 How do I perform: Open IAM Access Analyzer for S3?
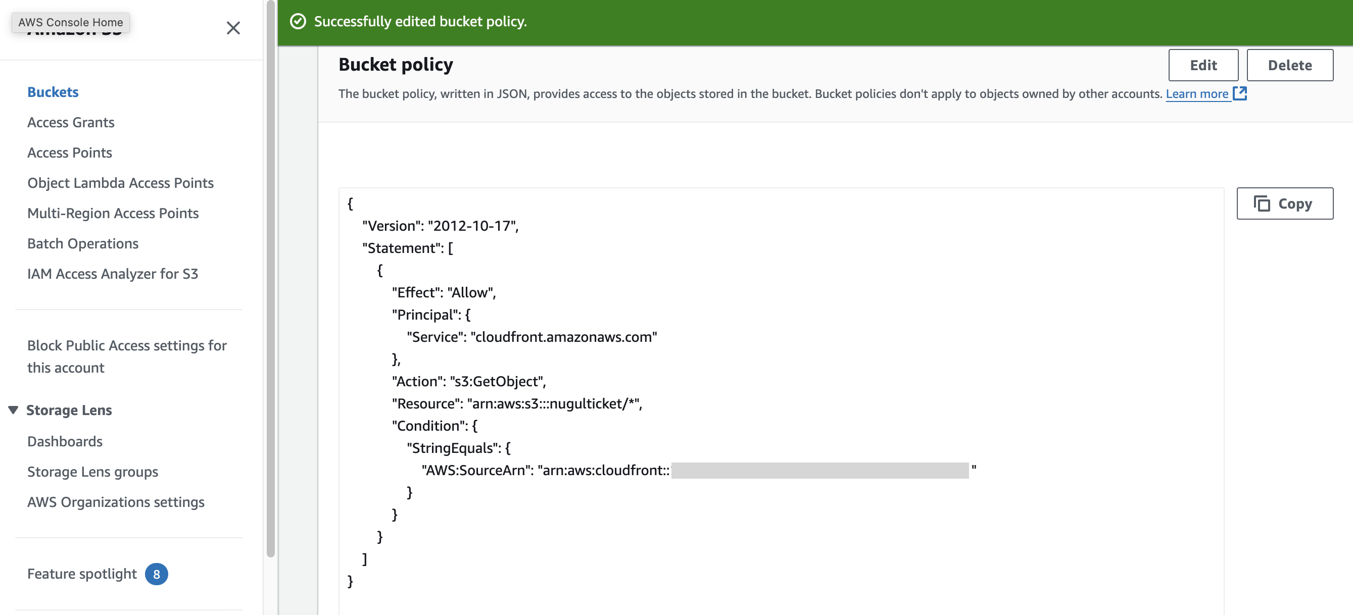112,274
